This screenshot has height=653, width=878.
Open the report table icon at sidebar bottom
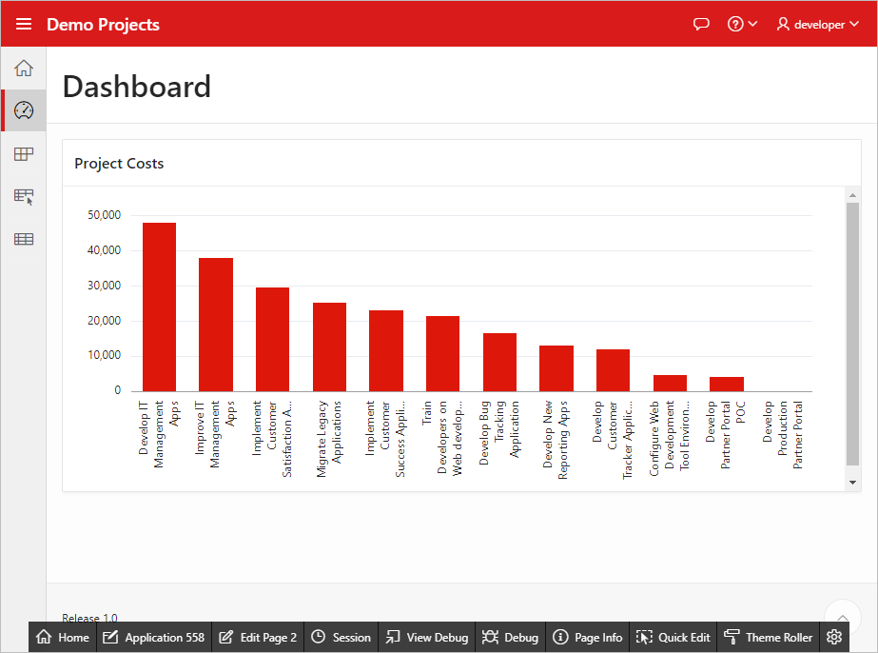(x=23, y=239)
